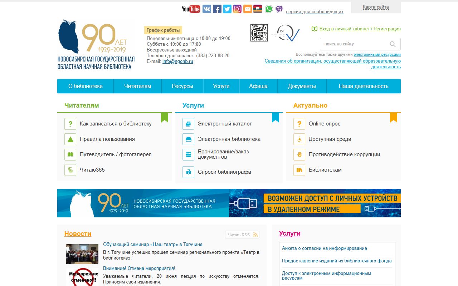Click 'Карта сайта' tab

[x=376, y=7]
